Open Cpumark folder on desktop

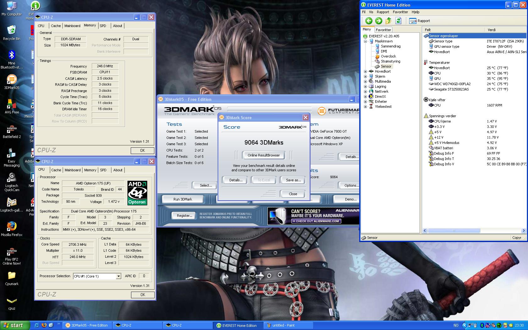coord(12,278)
